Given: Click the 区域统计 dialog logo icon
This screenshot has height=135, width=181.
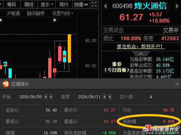Looking at the screenshot, I should pyautogui.click(x=6, y=84).
